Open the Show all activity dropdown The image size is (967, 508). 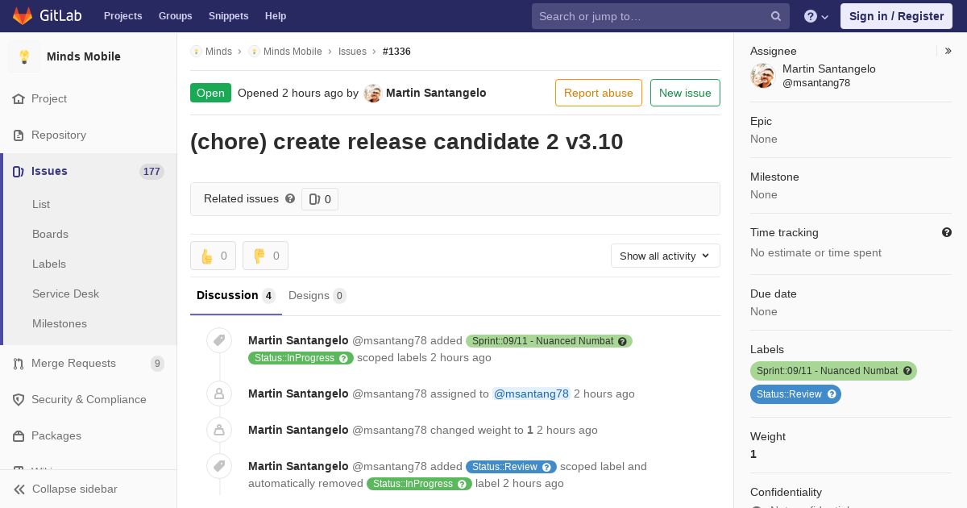point(666,256)
